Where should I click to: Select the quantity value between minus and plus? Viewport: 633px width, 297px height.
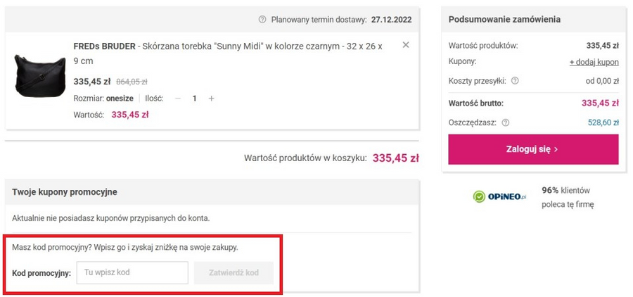(195, 99)
